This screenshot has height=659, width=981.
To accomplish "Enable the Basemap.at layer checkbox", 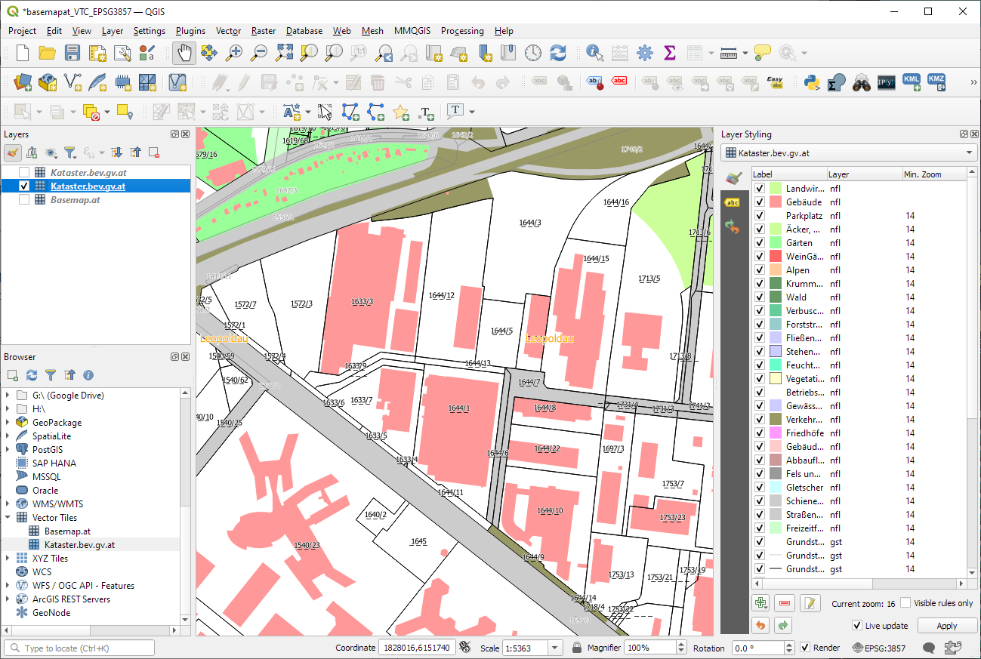I will (24, 199).
